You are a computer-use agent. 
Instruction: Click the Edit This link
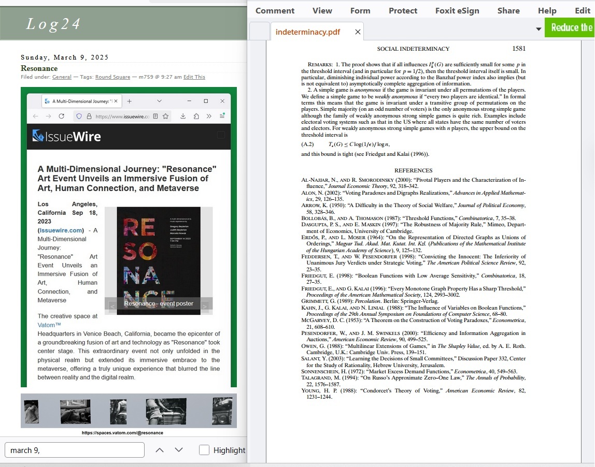[x=194, y=77]
